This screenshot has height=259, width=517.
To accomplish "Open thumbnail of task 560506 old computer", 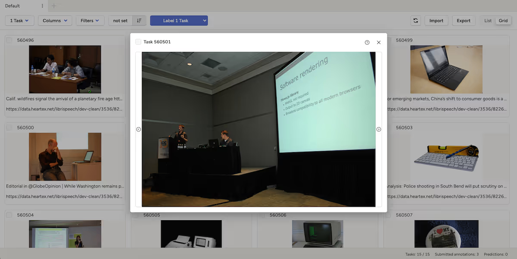I will 318,234.
